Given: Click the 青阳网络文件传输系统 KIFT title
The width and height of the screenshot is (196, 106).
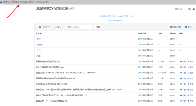Looking at the screenshot, I should tap(55, 9).
